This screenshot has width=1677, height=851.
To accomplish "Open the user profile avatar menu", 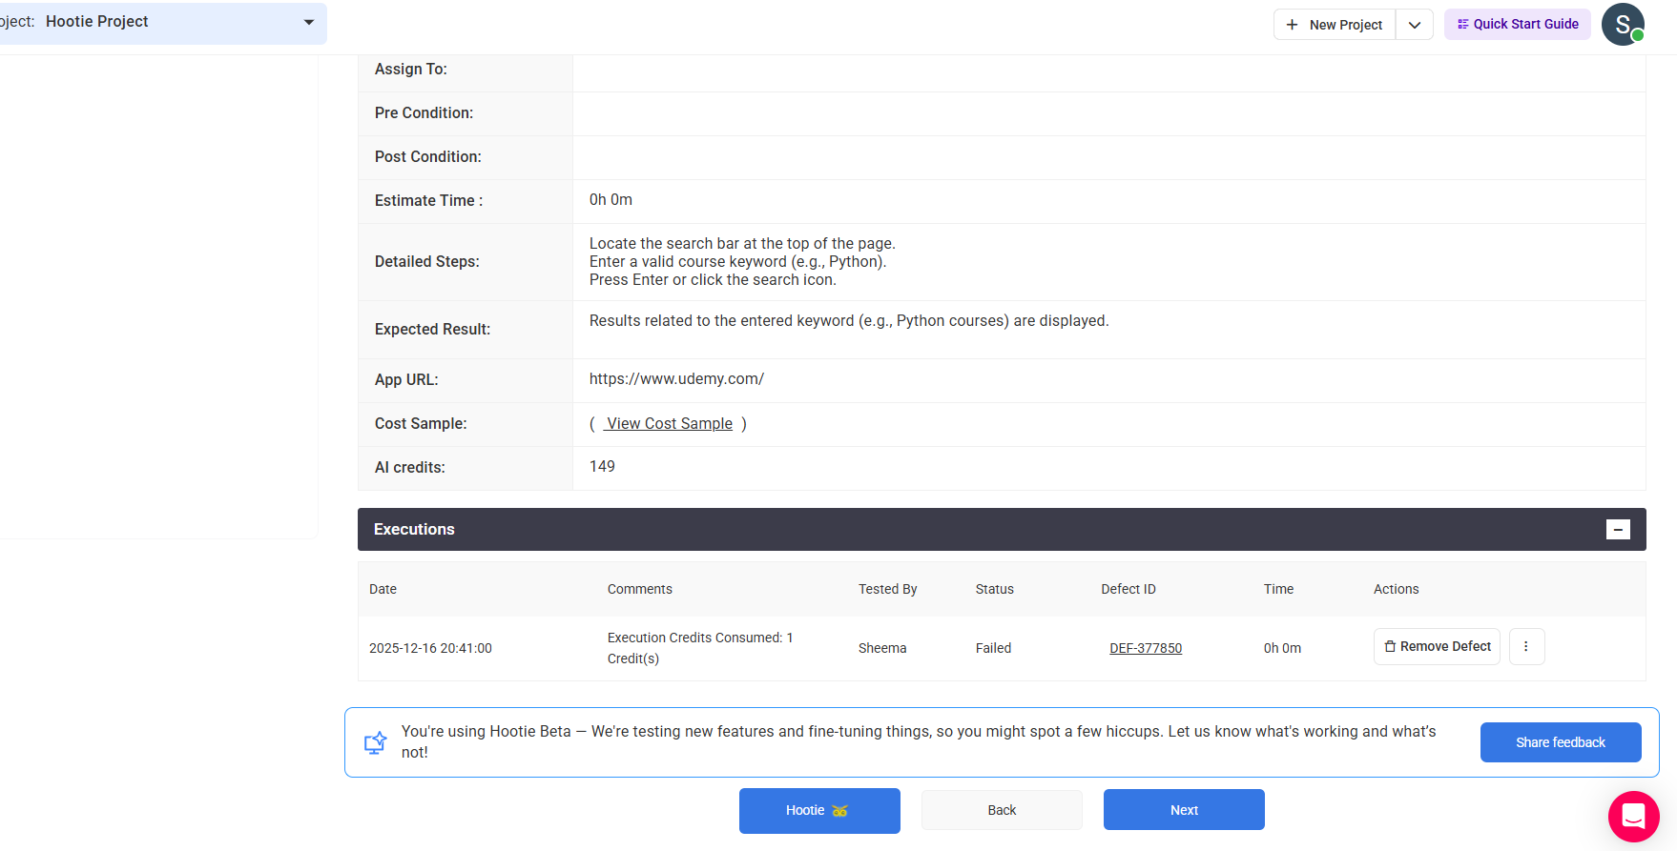I will (x=1622, y=25).
